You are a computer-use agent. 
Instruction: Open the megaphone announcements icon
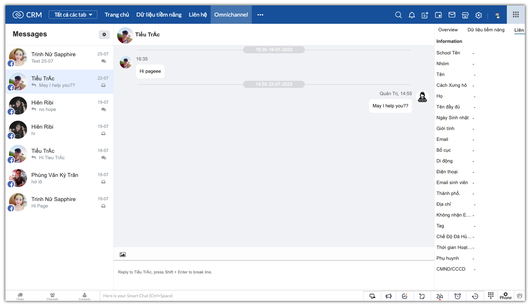click(x=389, y=296)
